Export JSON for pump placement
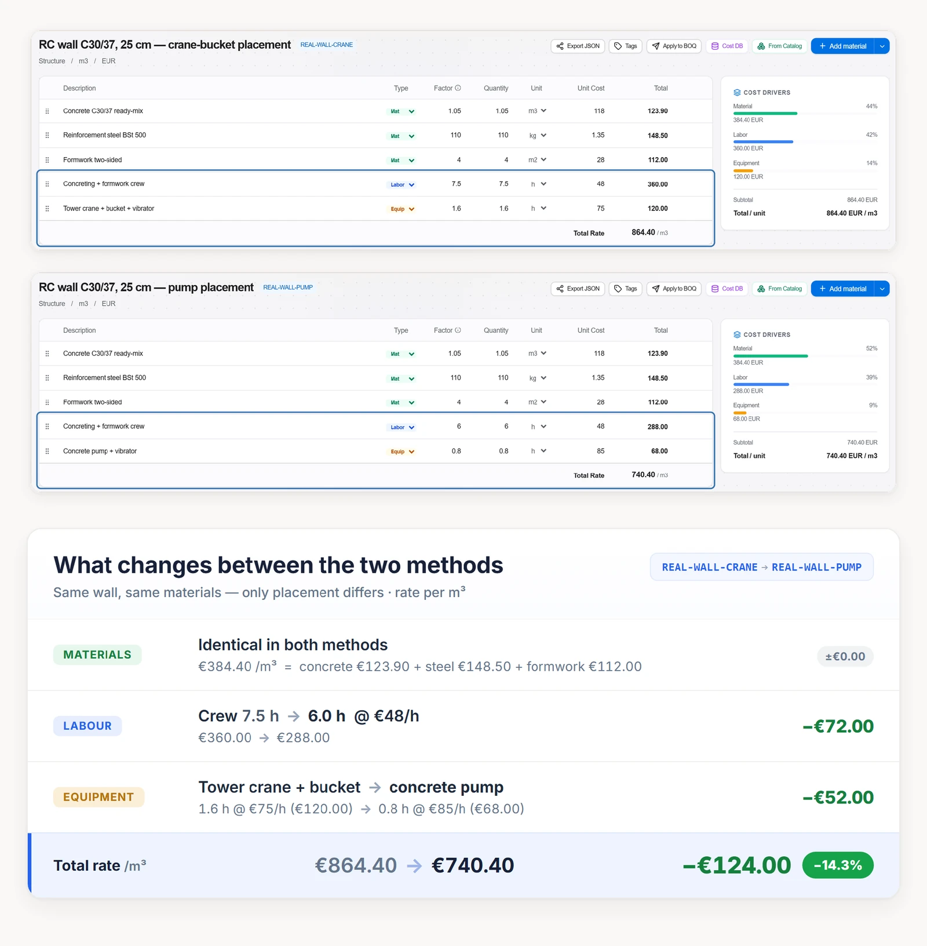Image resolution: width=927 pixels, height=946 pixels. coord(578,289)
